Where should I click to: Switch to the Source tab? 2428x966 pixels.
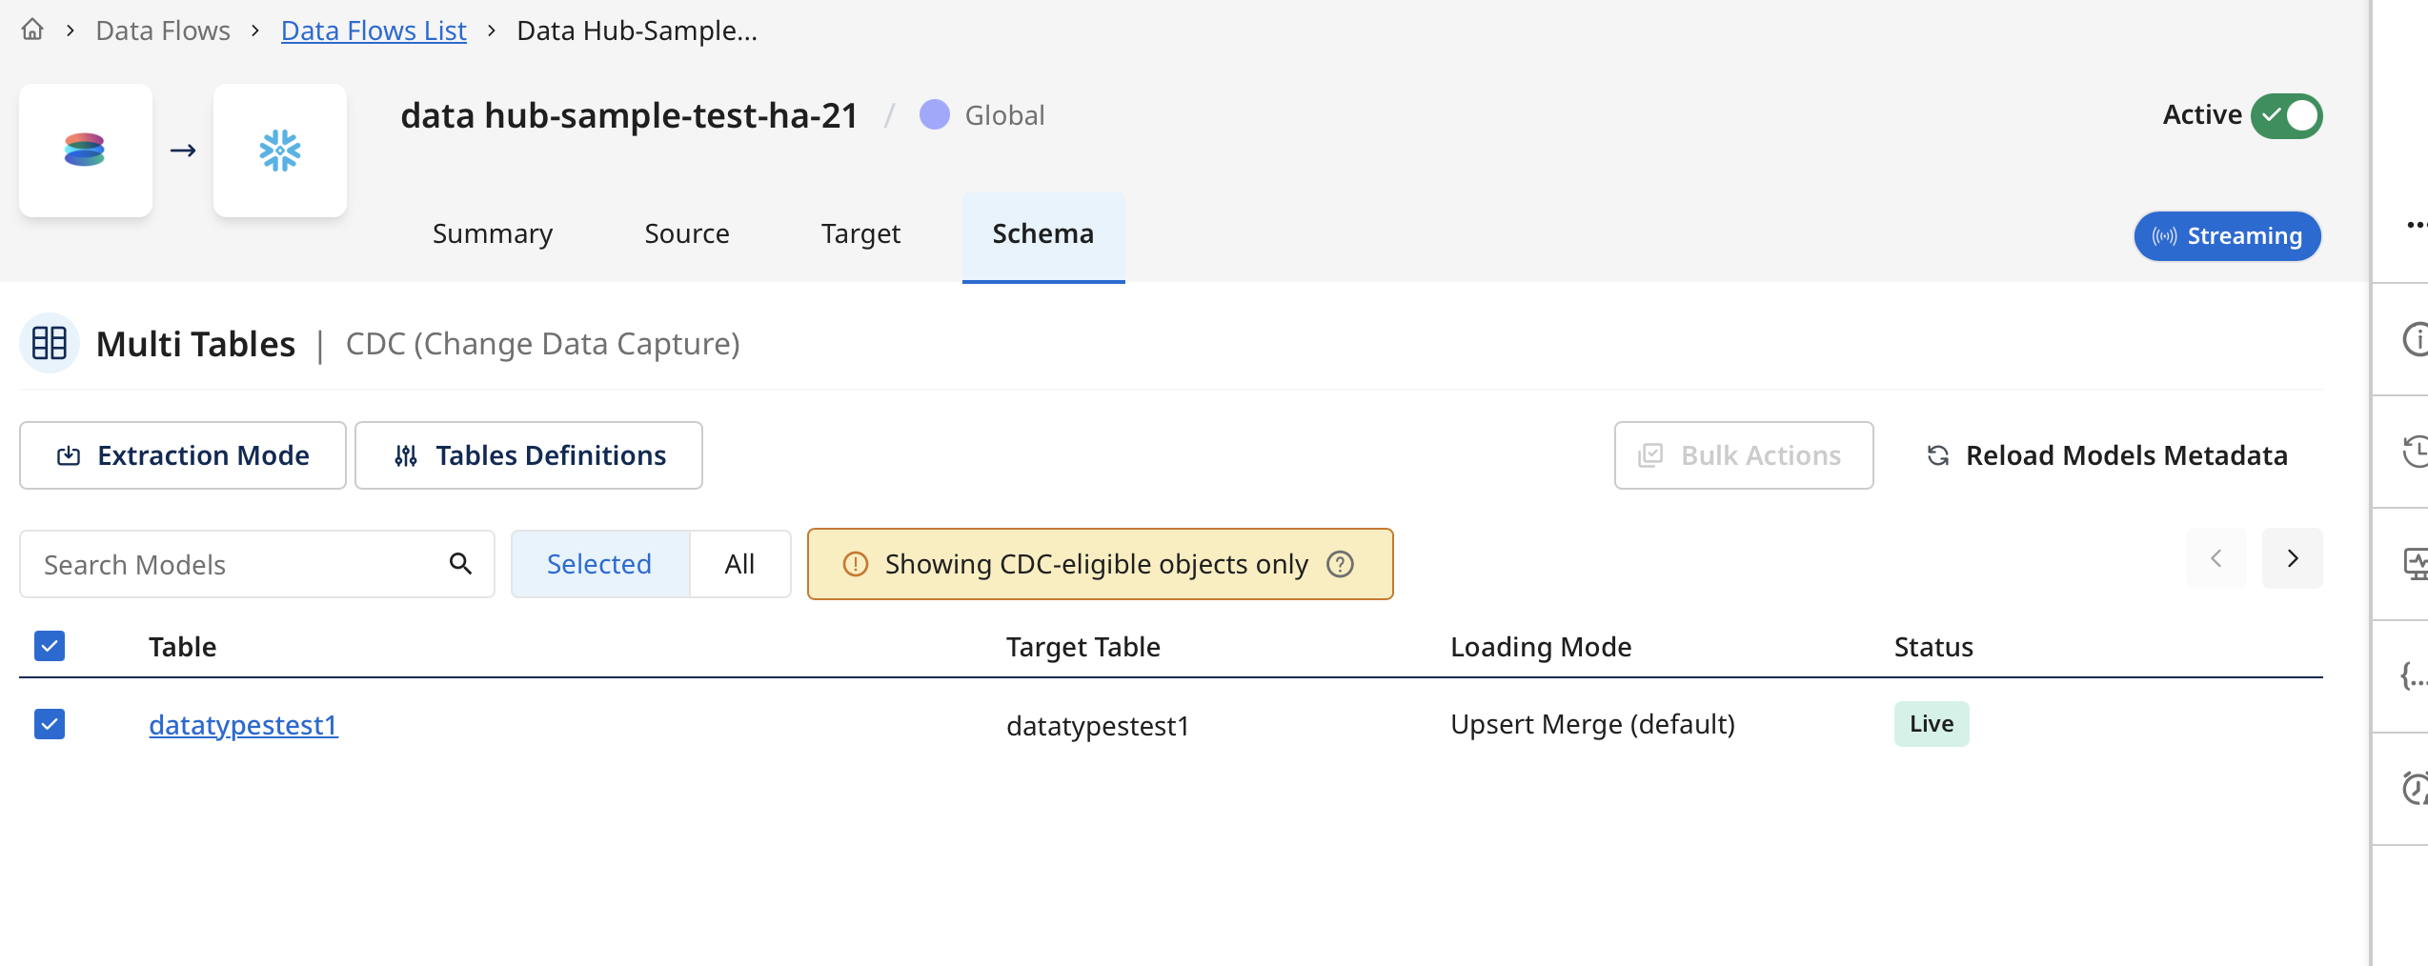click(x=687, y=234)
